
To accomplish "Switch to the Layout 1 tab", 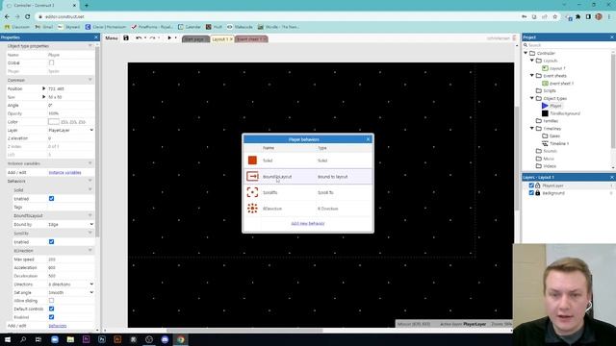I will [219, 39].
